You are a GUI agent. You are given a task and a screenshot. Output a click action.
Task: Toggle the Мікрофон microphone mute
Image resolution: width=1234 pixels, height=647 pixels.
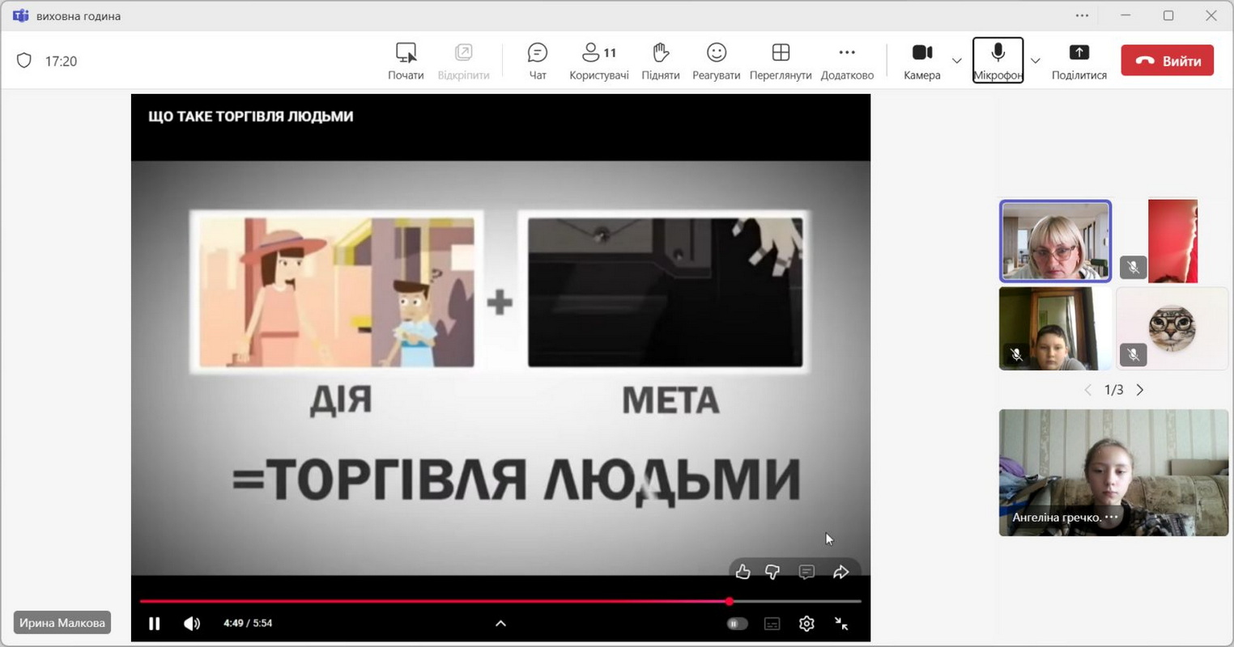pos(998,61)
